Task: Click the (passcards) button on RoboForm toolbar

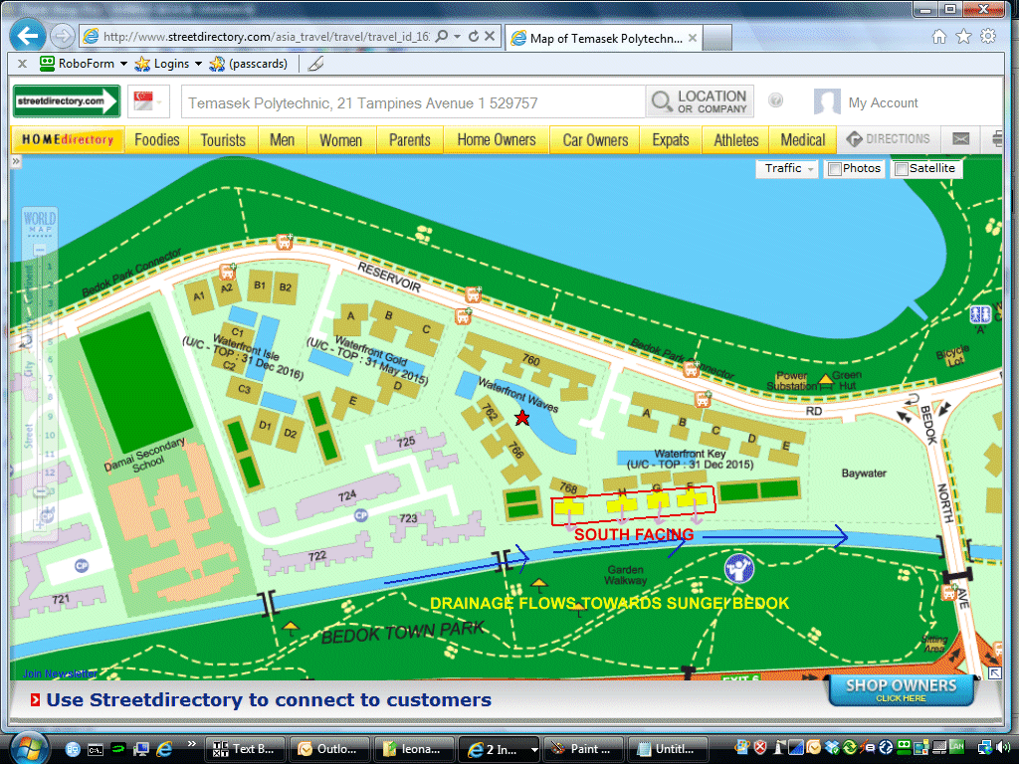Action: point(249,64)
